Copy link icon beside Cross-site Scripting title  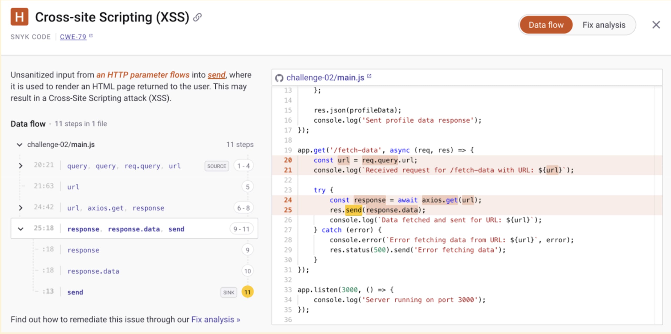click(197, 18)
